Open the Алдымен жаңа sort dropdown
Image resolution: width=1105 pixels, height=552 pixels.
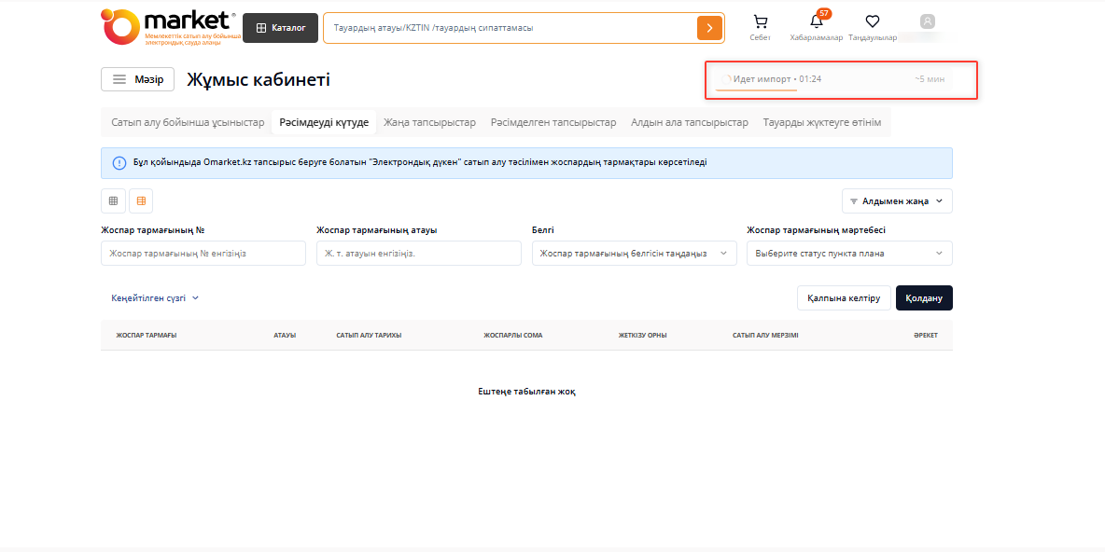[897, 200]
